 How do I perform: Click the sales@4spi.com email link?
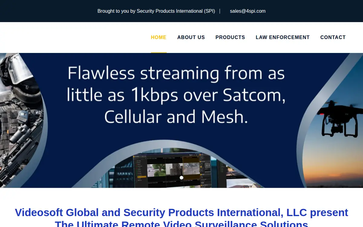248,11
